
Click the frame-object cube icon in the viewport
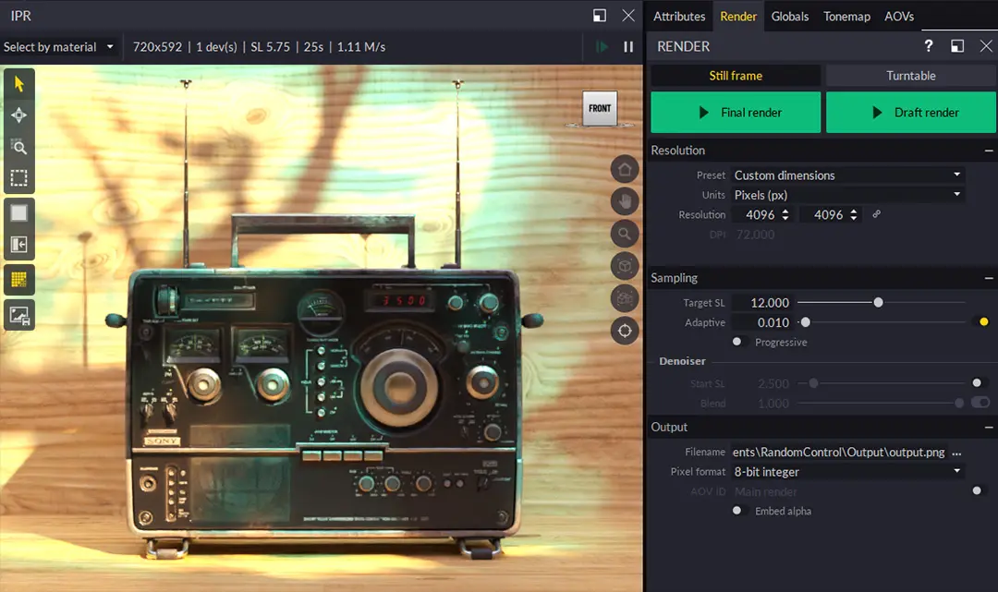(625, 266)
